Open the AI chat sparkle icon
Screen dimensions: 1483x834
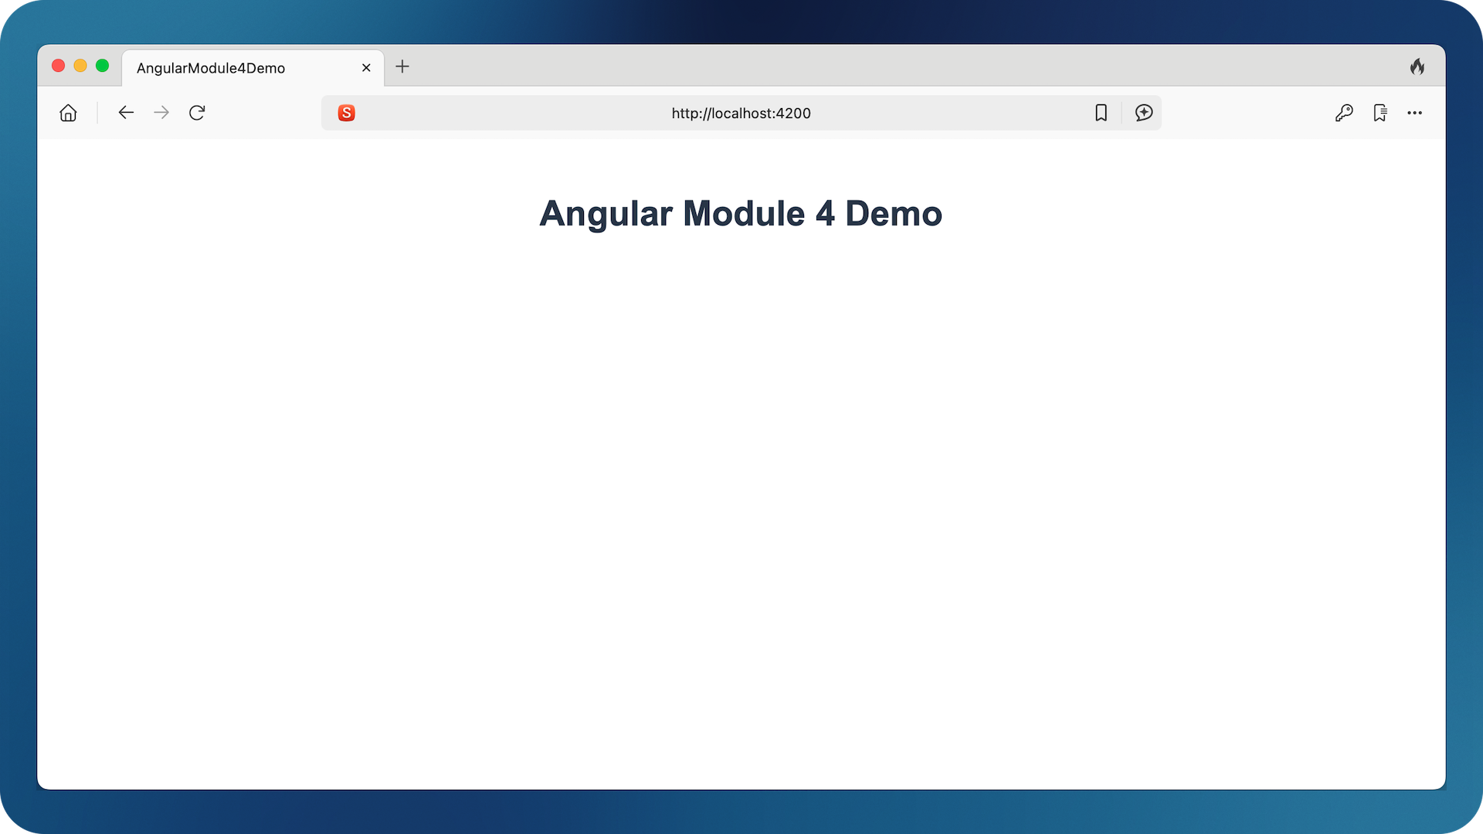1144,113
